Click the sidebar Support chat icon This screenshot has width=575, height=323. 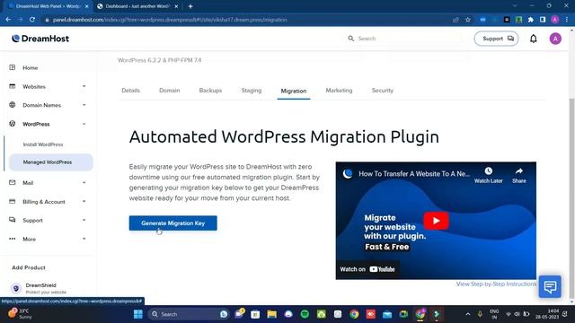(x=12, y=220)
